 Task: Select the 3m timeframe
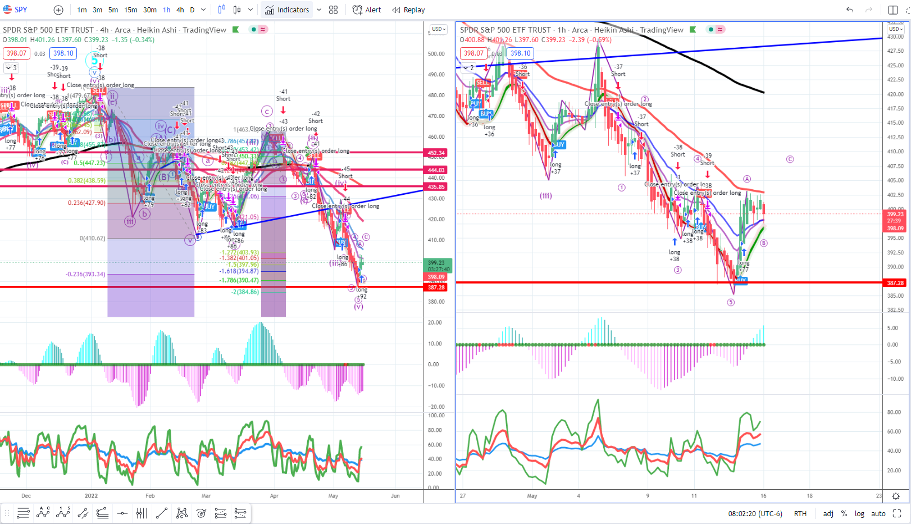click(x=98, y=10)
